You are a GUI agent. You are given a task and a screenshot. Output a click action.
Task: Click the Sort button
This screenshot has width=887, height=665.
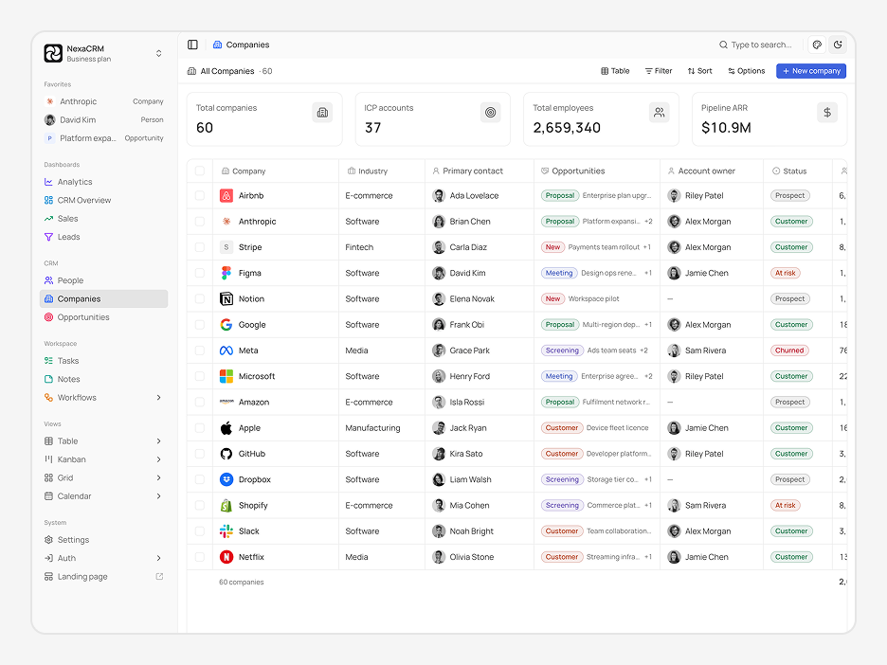(x=700, y=71)
